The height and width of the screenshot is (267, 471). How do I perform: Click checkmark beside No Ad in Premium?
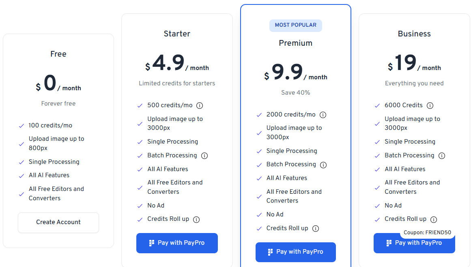point(259,214)
